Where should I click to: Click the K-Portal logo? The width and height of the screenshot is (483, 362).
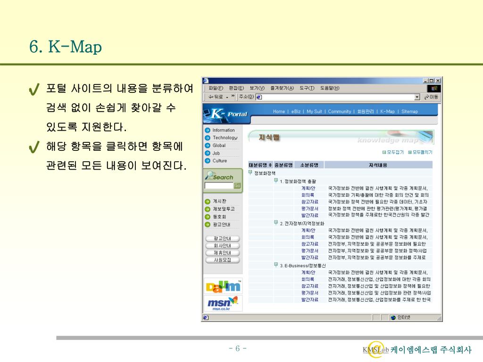tap(225, 114)
